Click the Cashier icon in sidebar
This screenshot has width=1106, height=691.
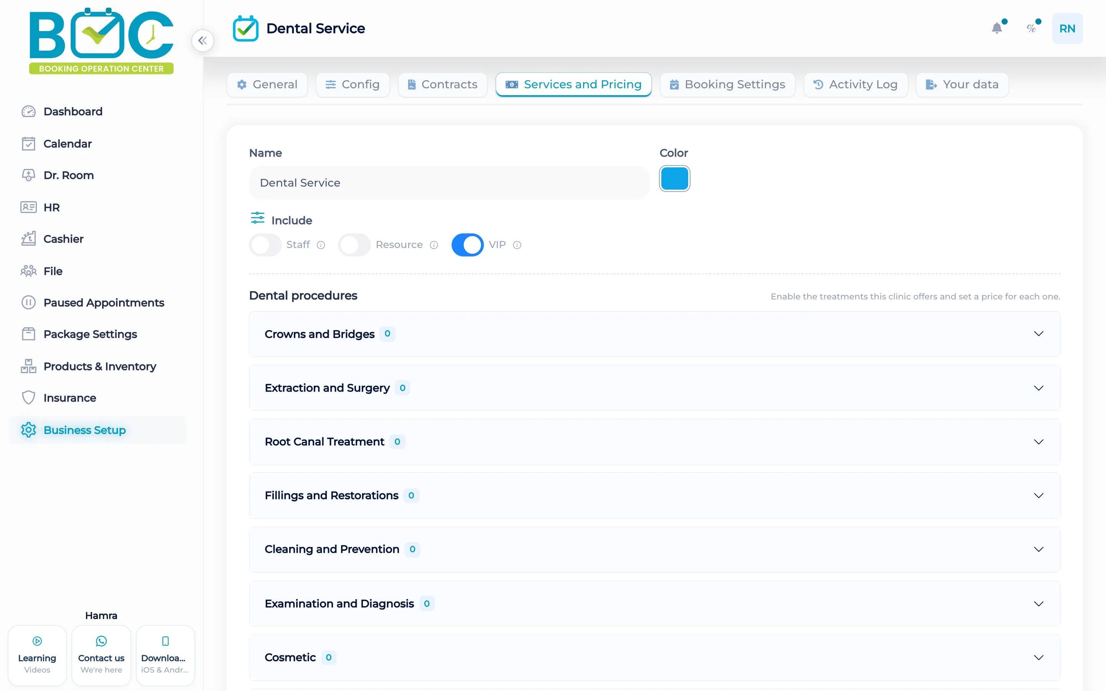(x=28, y=238)
